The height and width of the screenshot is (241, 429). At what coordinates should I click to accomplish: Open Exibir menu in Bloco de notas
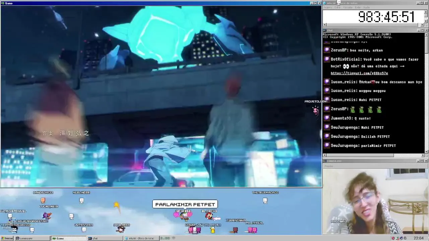[358, 7]
